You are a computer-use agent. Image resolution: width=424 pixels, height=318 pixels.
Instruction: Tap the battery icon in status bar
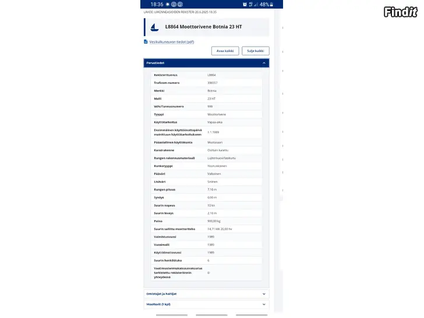(x=271, y=4)
